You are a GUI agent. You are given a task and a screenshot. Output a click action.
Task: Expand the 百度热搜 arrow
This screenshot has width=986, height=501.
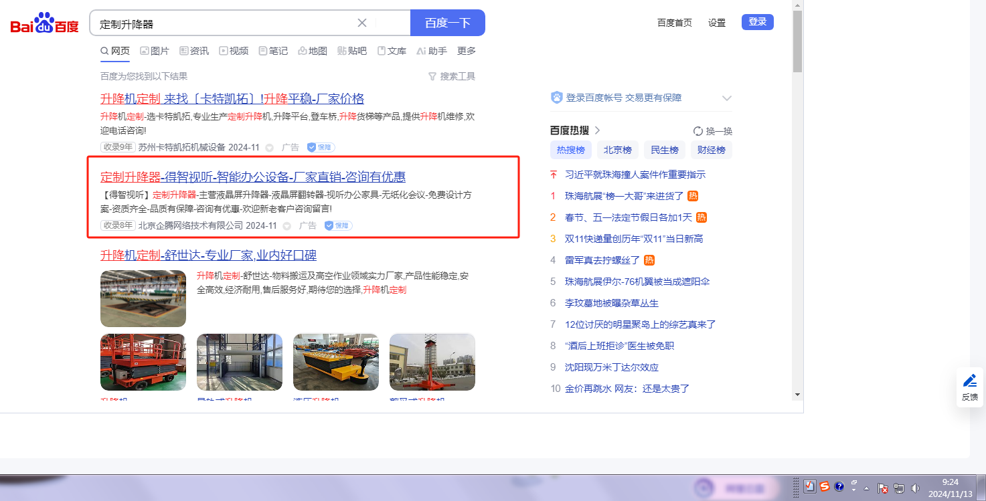(597, 130)
